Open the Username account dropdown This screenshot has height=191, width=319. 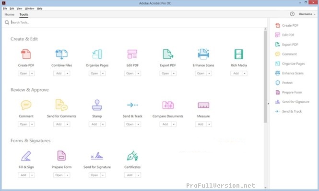click(307, 14)
